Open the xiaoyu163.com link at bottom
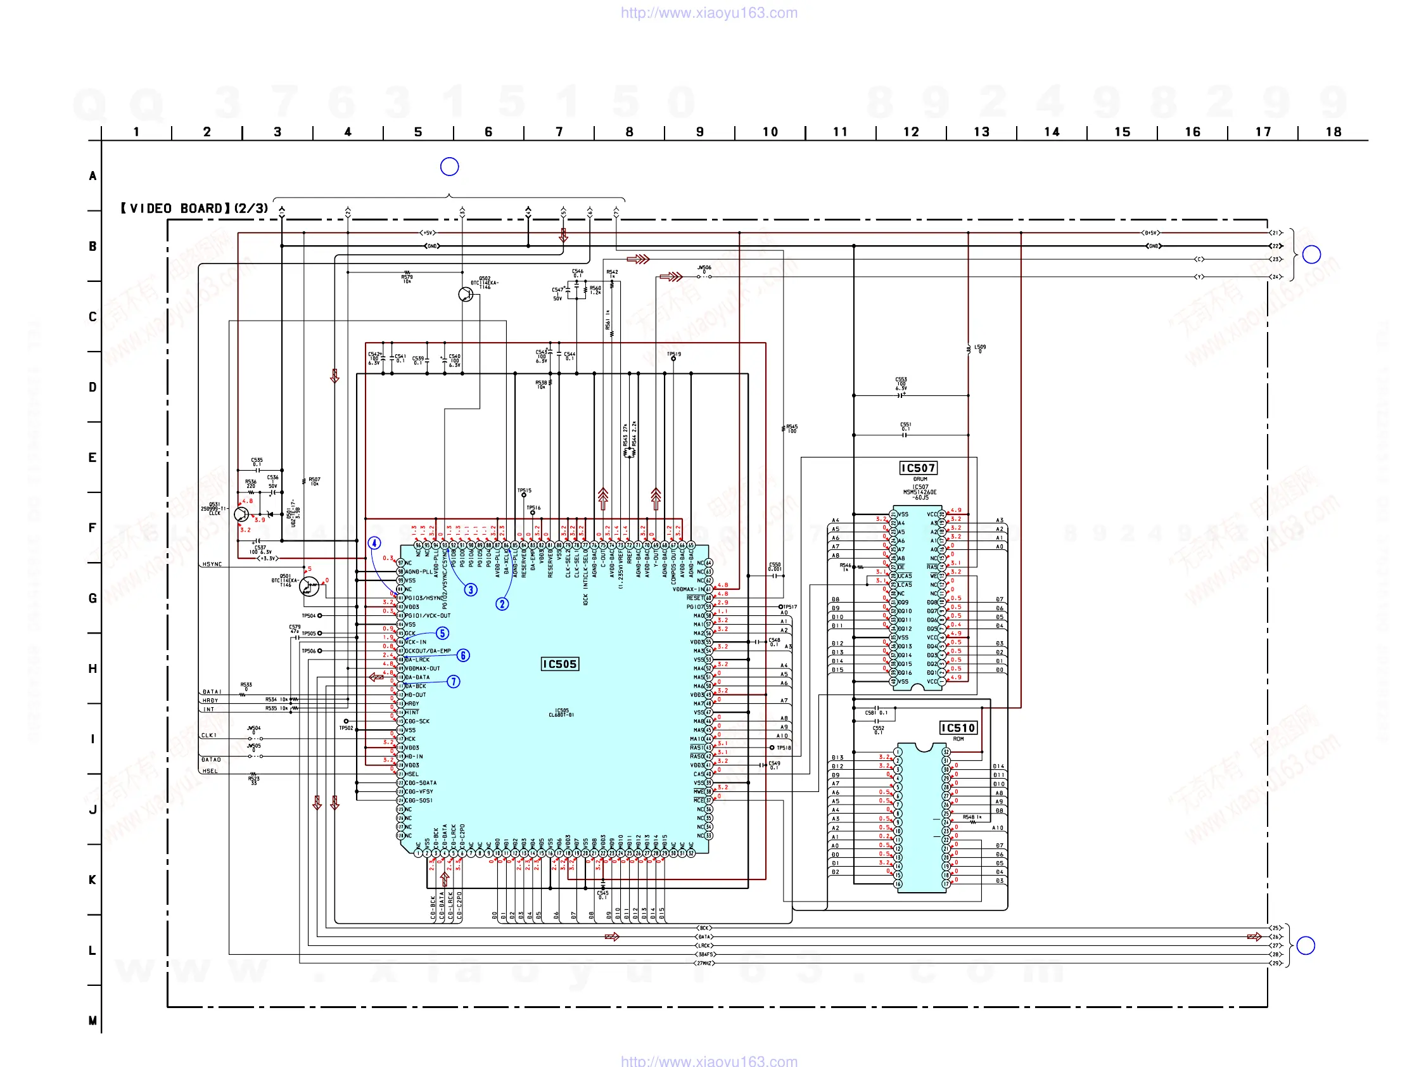The width and height of the screenshot is (1419, 1067). click(709, 1061)
